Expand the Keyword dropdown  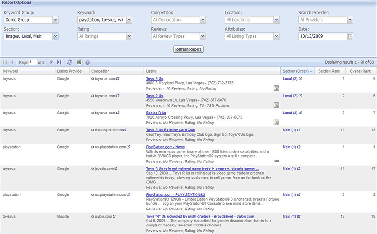[x=129, y=20]
